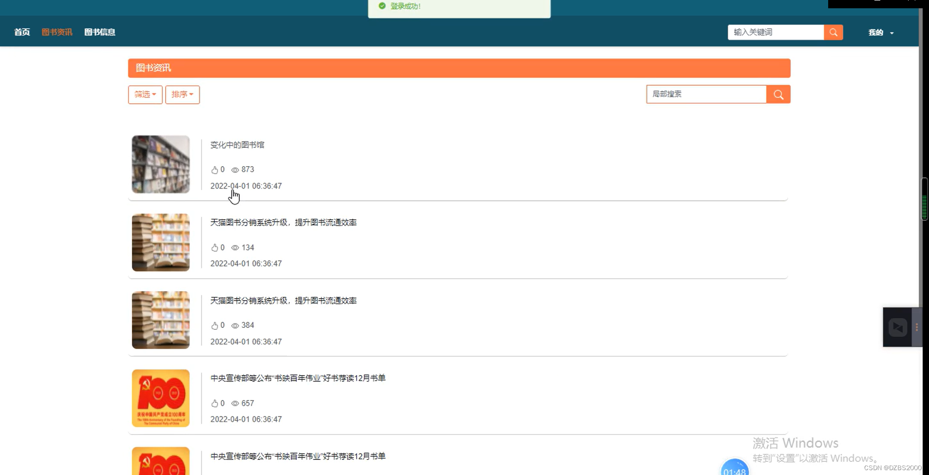929x475 pixels.
Task: Open the 筛选 filter dropdown
Action: click(145, 95)
